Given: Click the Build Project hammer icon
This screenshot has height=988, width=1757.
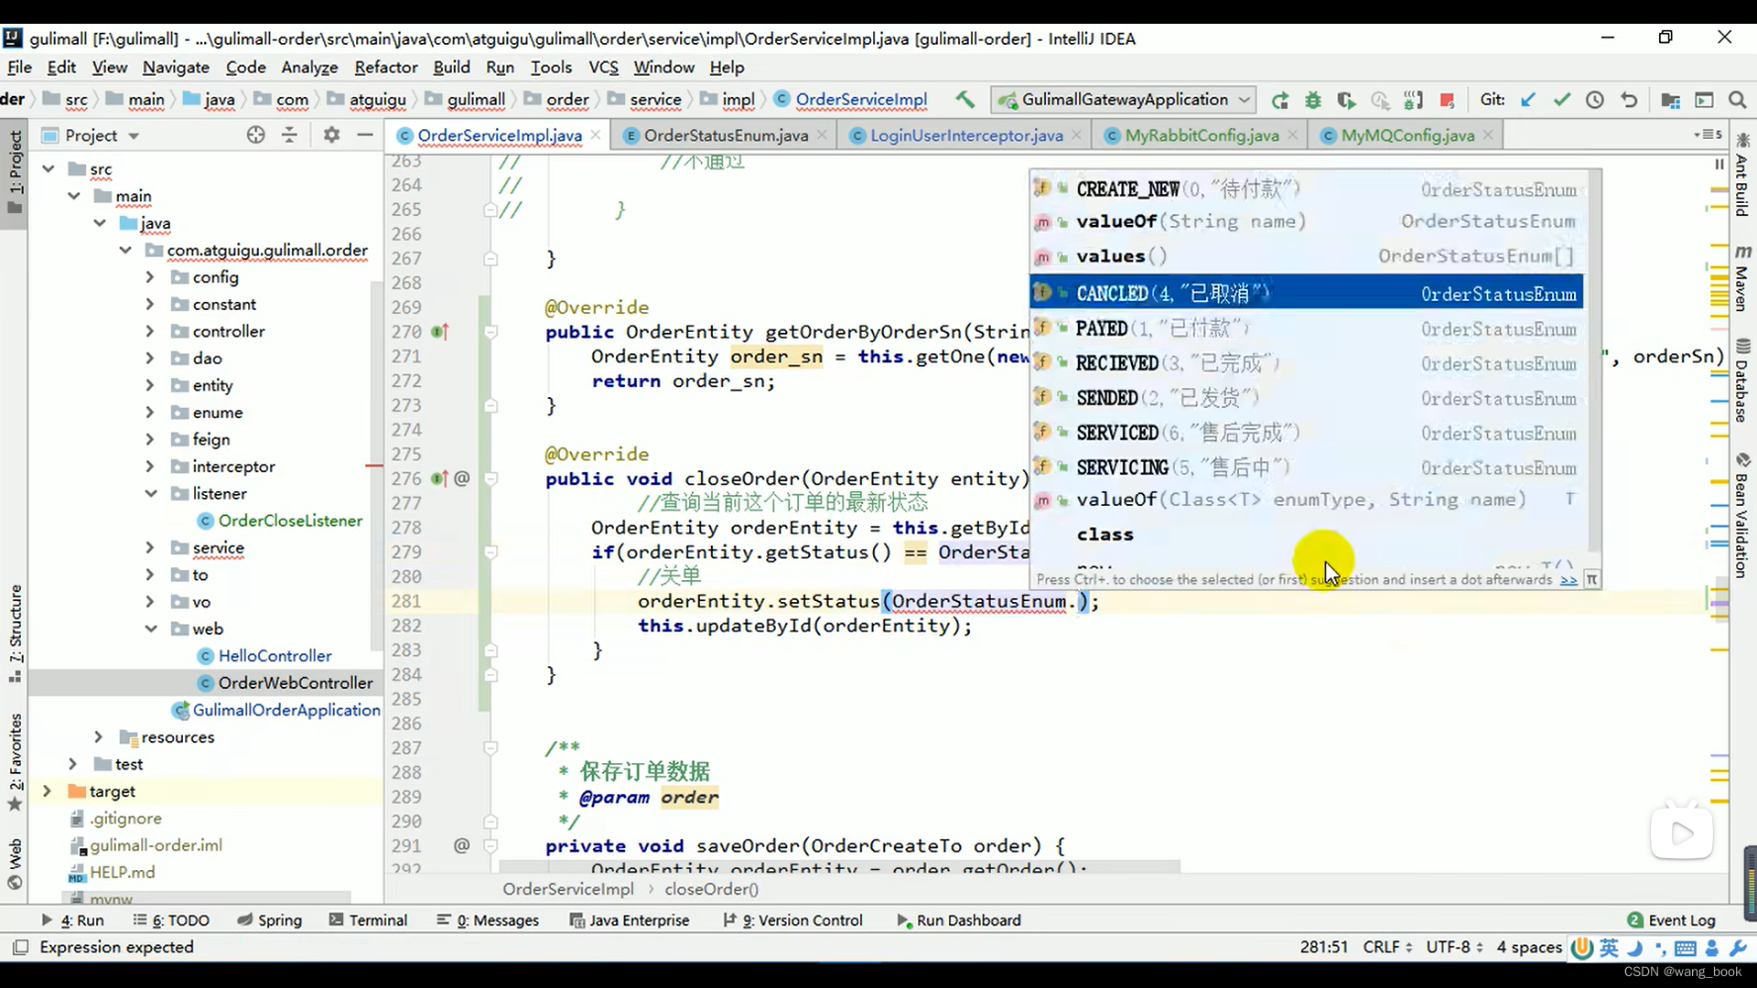Looking at the screenshot, I should pyautogui.click(x=965, y=100).
